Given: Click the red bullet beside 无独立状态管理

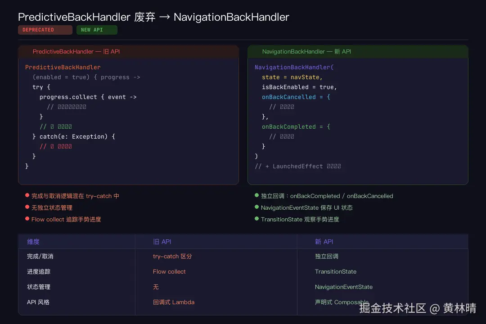Looking at the screenshot, I should (27, 207).
